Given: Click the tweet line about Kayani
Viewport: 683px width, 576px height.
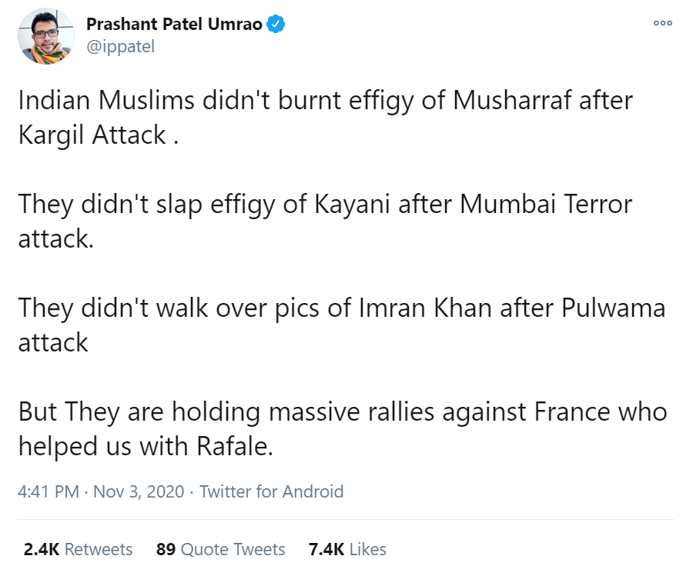Looking at the screenshot, I should (x=325, y=204).
